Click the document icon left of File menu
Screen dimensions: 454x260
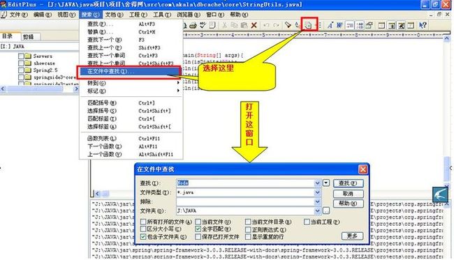point(3,15)
